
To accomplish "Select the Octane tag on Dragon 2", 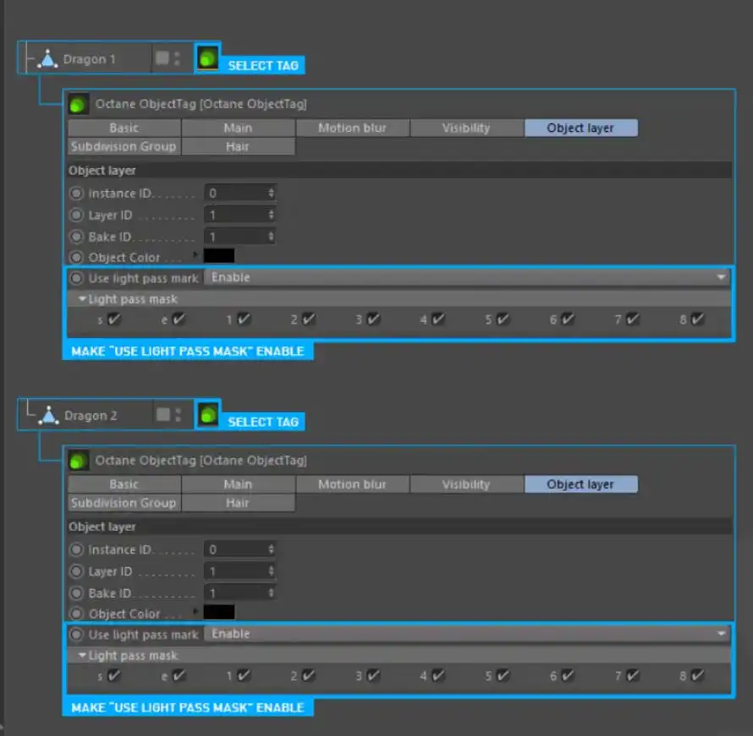I will click(207, 415).
